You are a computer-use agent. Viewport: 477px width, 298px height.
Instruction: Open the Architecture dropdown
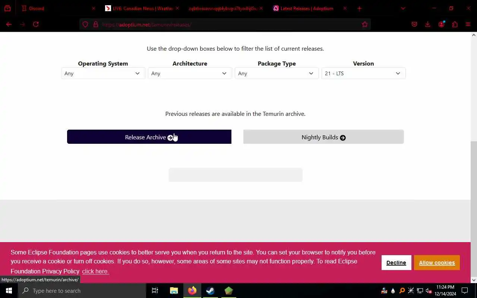(x=190, y=73)
